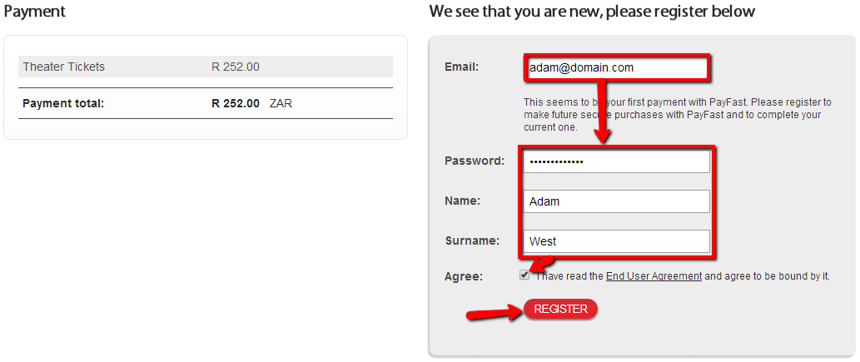Screen dimensions: 860x362
Task: Untick the Agree checkbox
Action: pyautogui.click(x=524, y=275)
